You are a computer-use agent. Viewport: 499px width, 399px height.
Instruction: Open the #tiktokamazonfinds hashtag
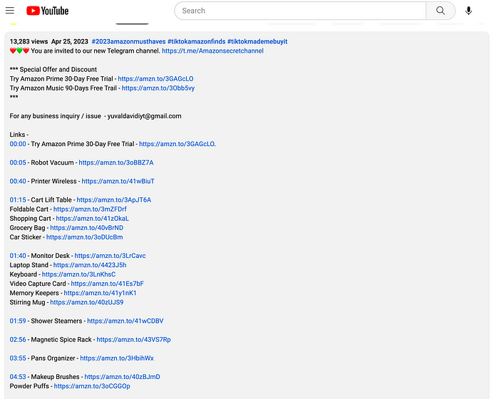[x=196, y=41]
